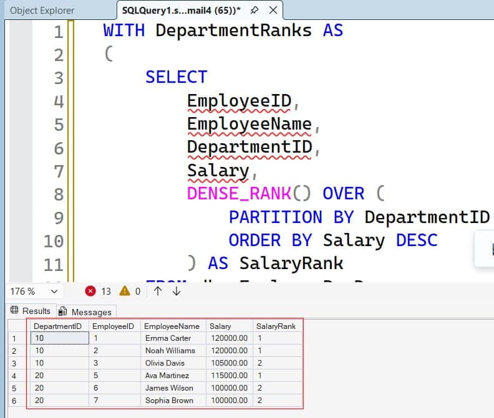Select first row DepartmentID cell 10
This screenshot has height=418, width=494.
pyautogui.click(x=59, y=338)
